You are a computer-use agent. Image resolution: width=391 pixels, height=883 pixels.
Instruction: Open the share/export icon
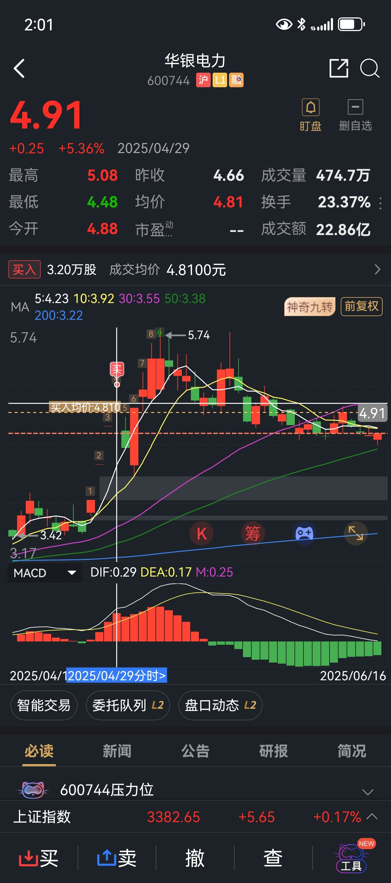click(x=339, y=68)
